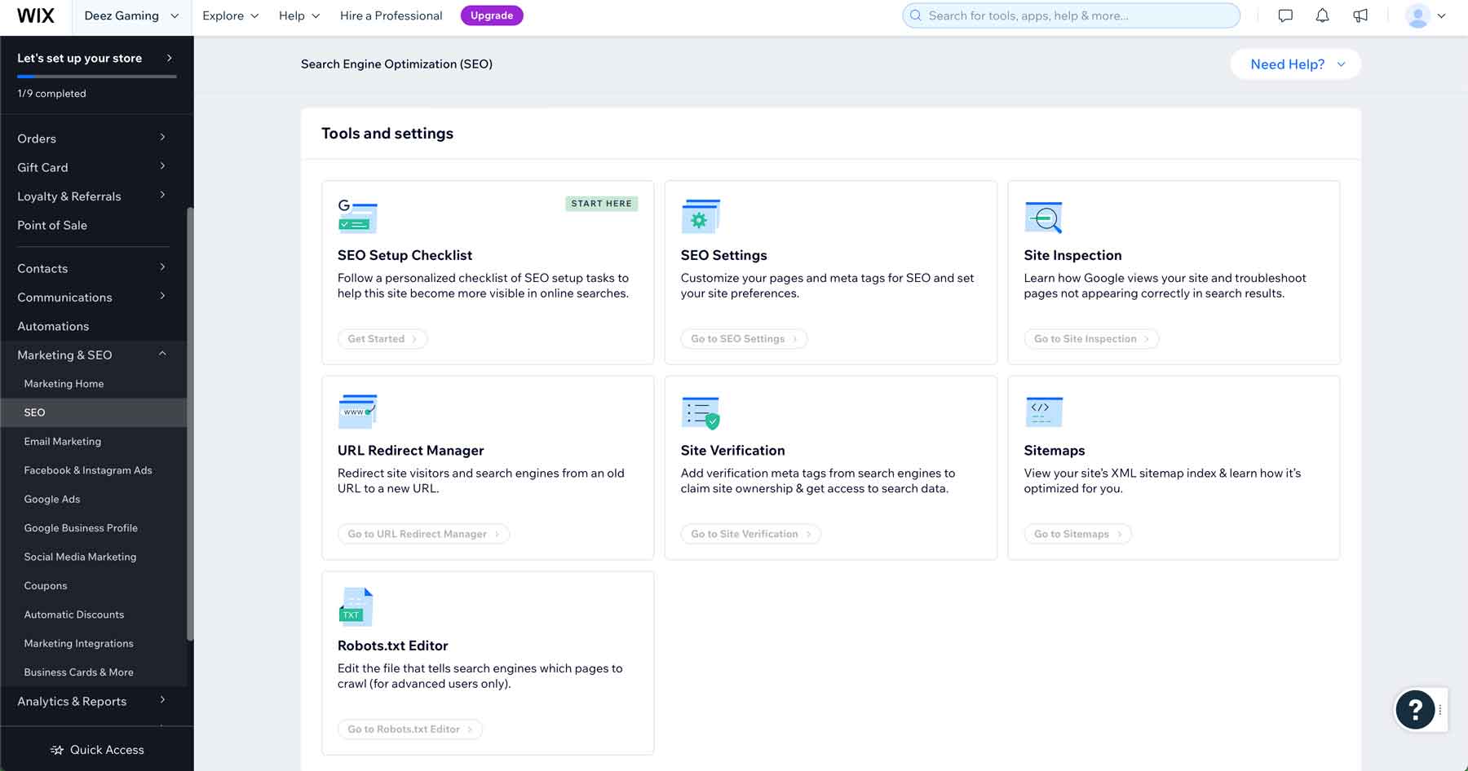
Task: Open the help floating question mark bubble
Action: coord(1416,709)
